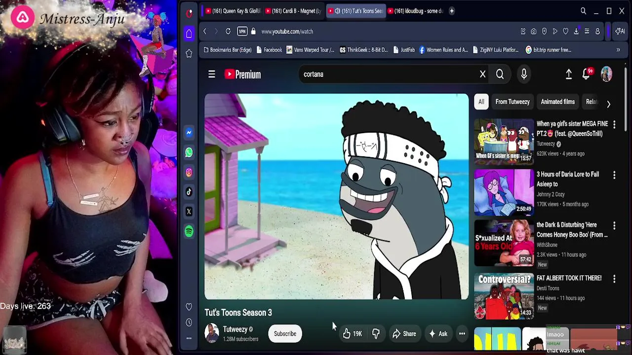Submit search with magnifier button
This screenshot has height=355, width=632.
pos(500,74)
